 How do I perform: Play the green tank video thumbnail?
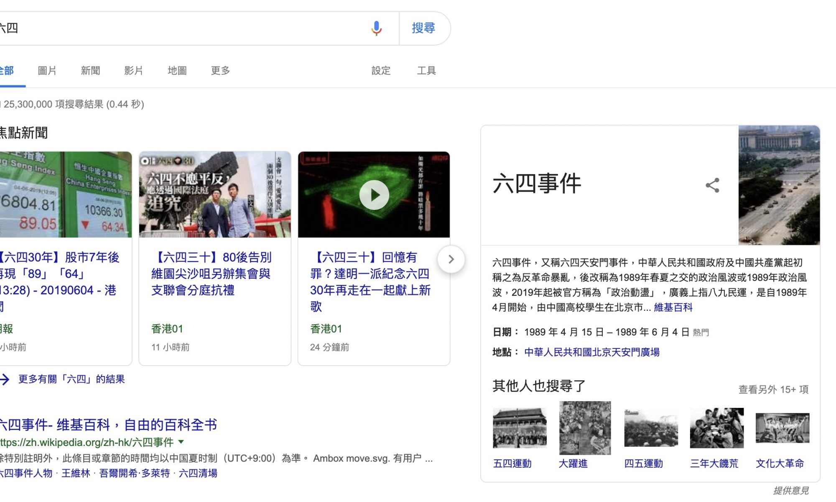(374, 195)
